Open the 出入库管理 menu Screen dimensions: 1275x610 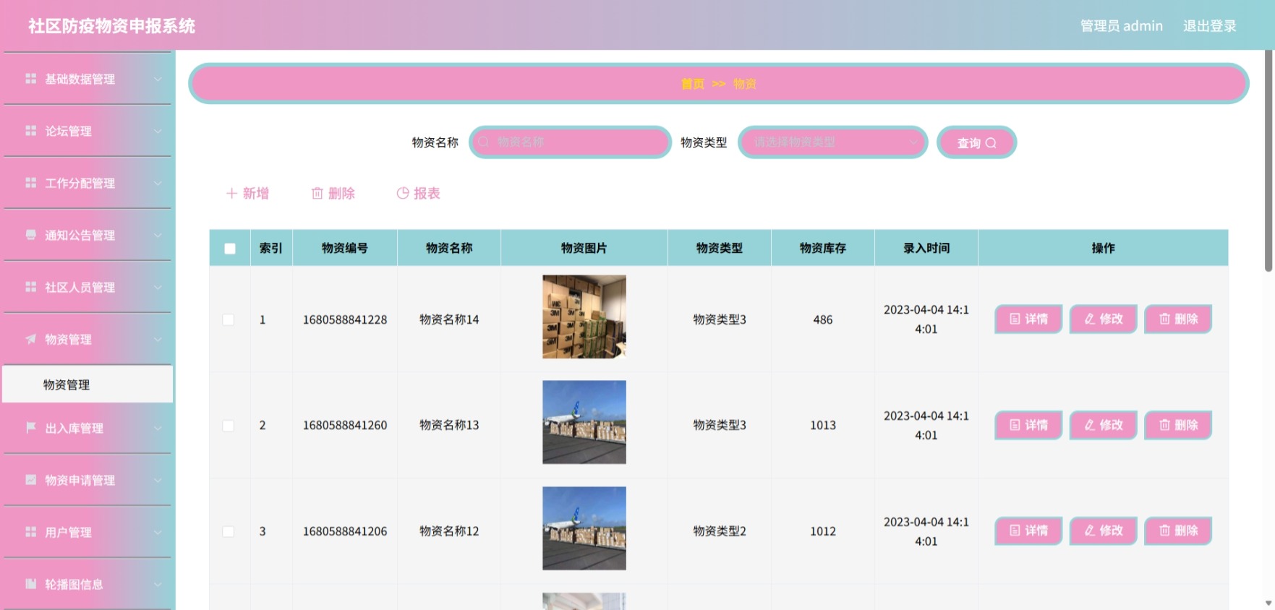[88, 428]
